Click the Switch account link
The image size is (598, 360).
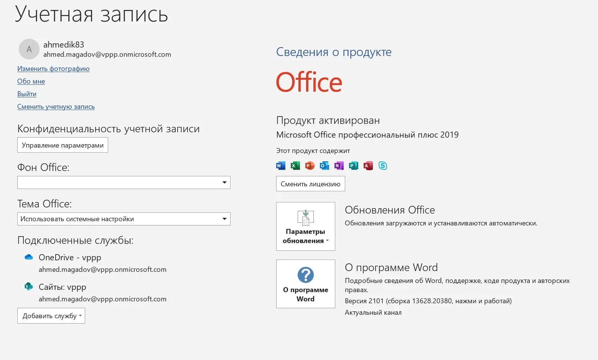(56, 107)
